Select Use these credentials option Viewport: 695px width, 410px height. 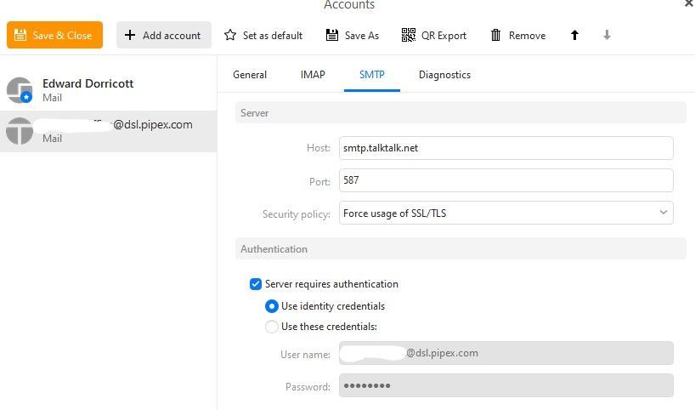pos(272,327)
